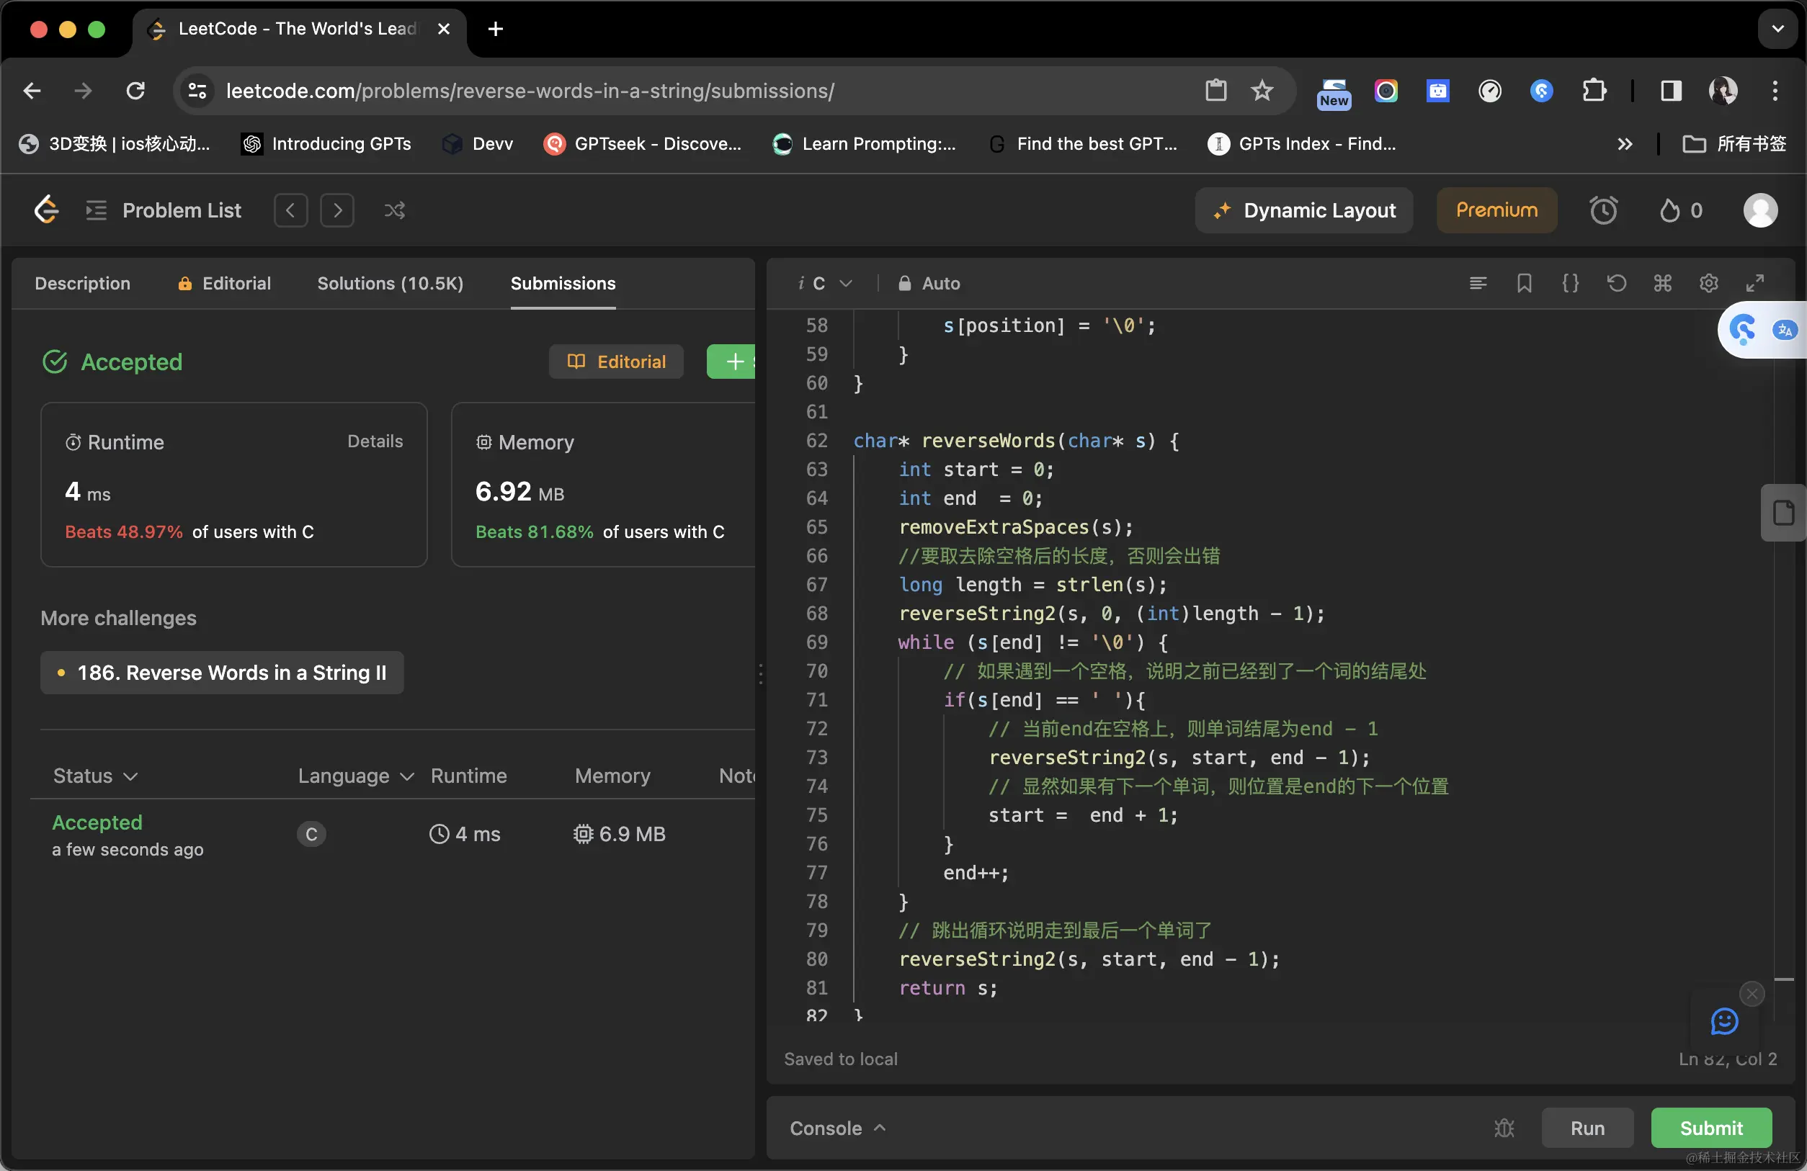The height and width of the screenshot is (1171, 1807).
Task: Toggle the Auto lock indicator
Action: (x=929, y=283)
